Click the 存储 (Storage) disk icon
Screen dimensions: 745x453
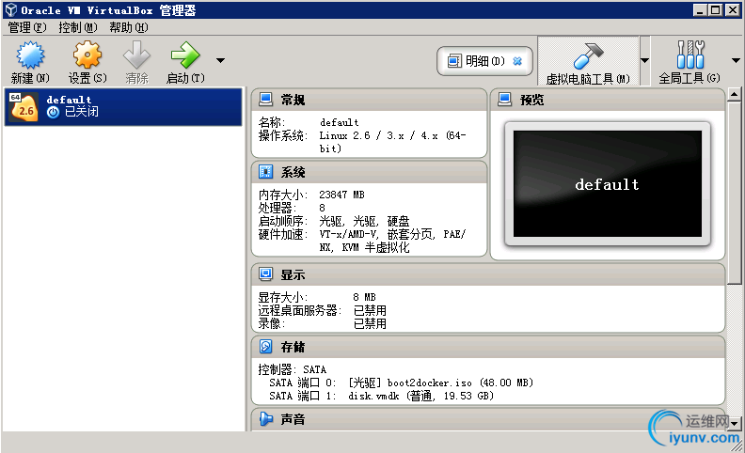coord(265,346)
